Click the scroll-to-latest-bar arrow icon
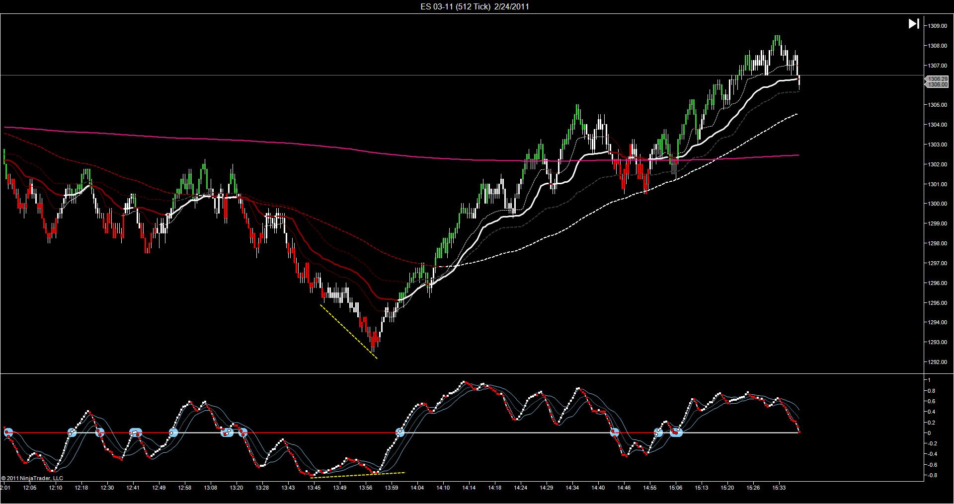The height and width of the screenshot is (504, 954). (x=914, y=24)
